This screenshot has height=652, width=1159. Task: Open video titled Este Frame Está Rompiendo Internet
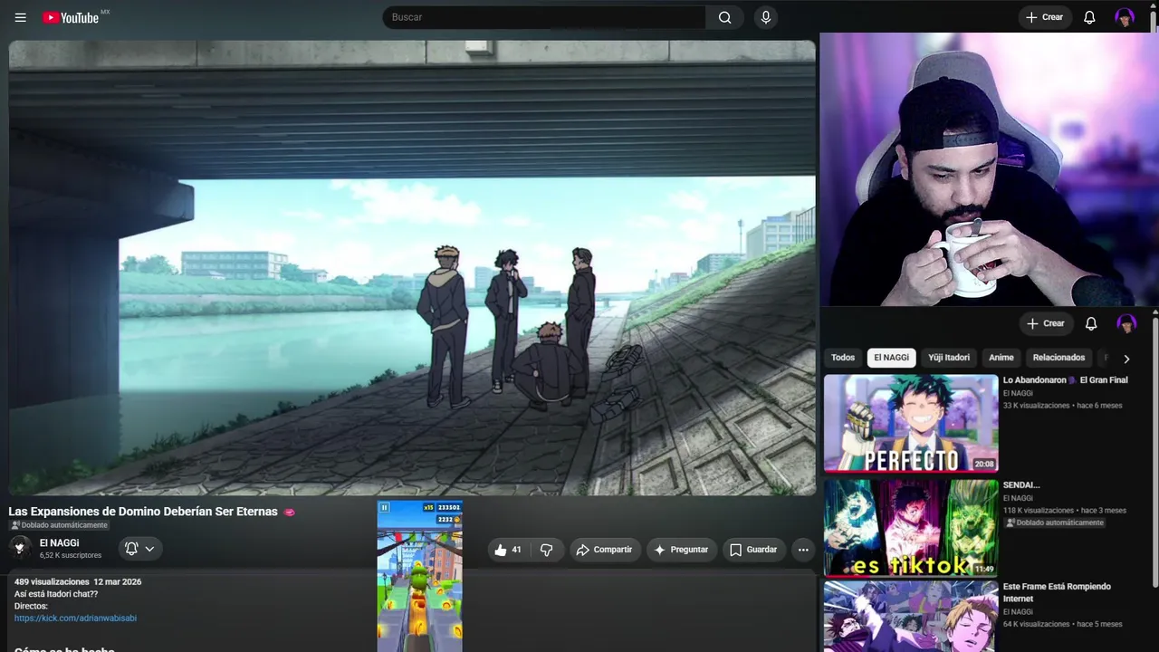point(1057,592)
